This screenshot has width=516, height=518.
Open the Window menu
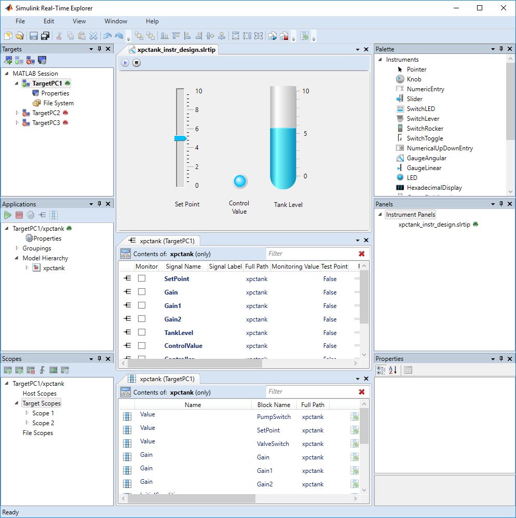tap(116, 21)
